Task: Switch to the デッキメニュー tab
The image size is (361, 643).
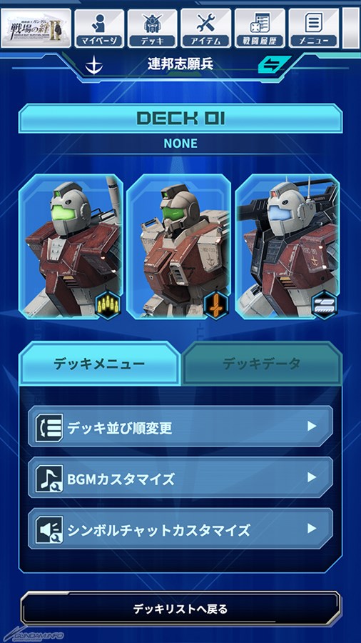Action: (x=99, y=364)
